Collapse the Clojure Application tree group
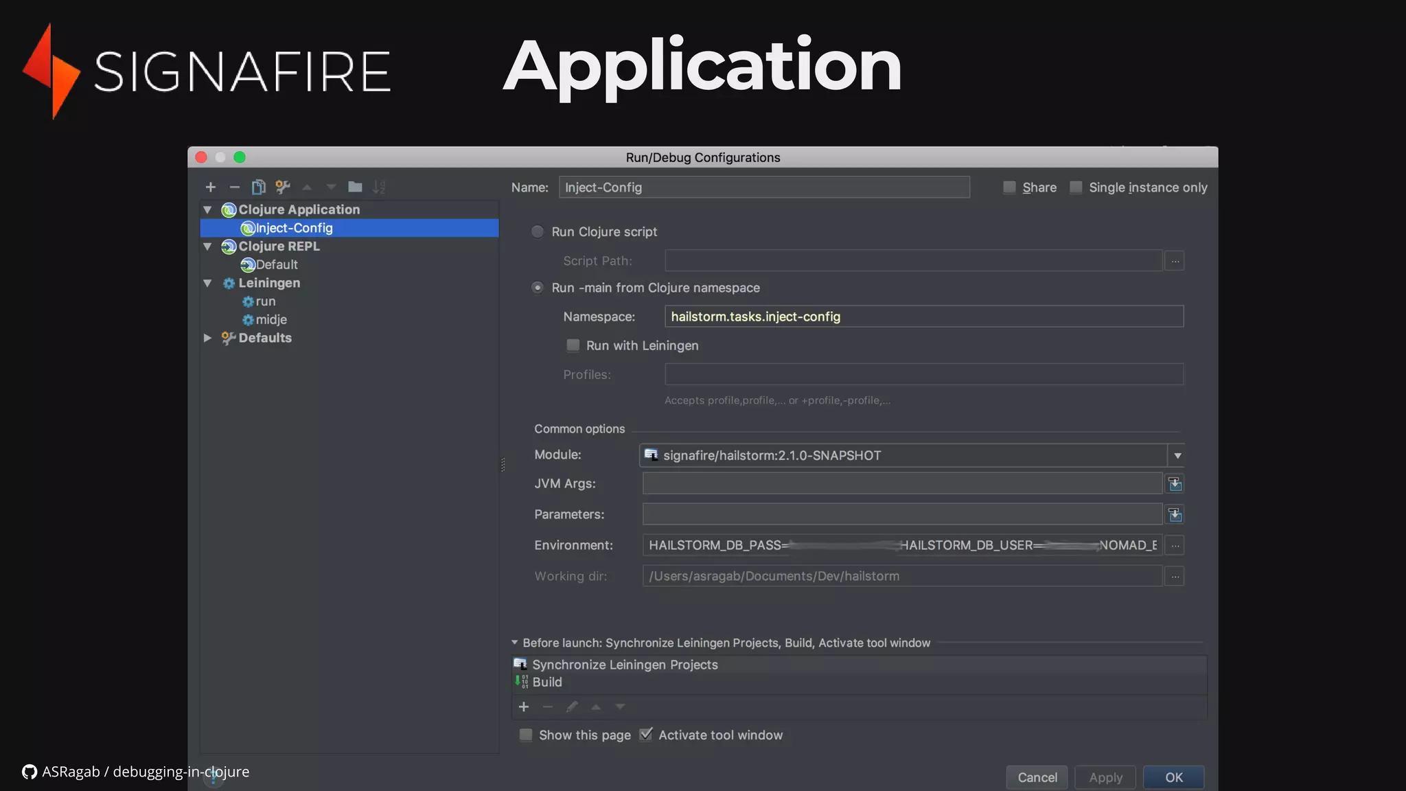1406x791 pixels. coord(207,209)
